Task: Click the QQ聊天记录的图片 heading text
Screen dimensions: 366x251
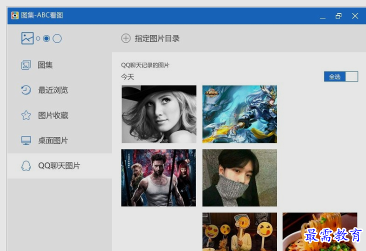Action: pyautogui.click(x=145, y=65)
